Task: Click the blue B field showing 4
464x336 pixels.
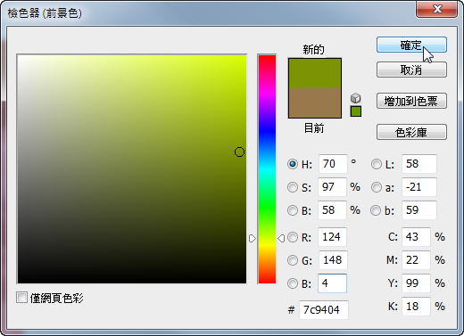Action: [x=332, y=283]
